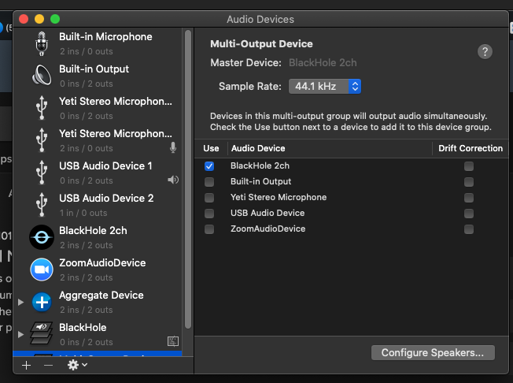Toggle Drift Correction for Built-in Output
The height and width of the screenshot is (383, 513).
click(x=469, y=182)
